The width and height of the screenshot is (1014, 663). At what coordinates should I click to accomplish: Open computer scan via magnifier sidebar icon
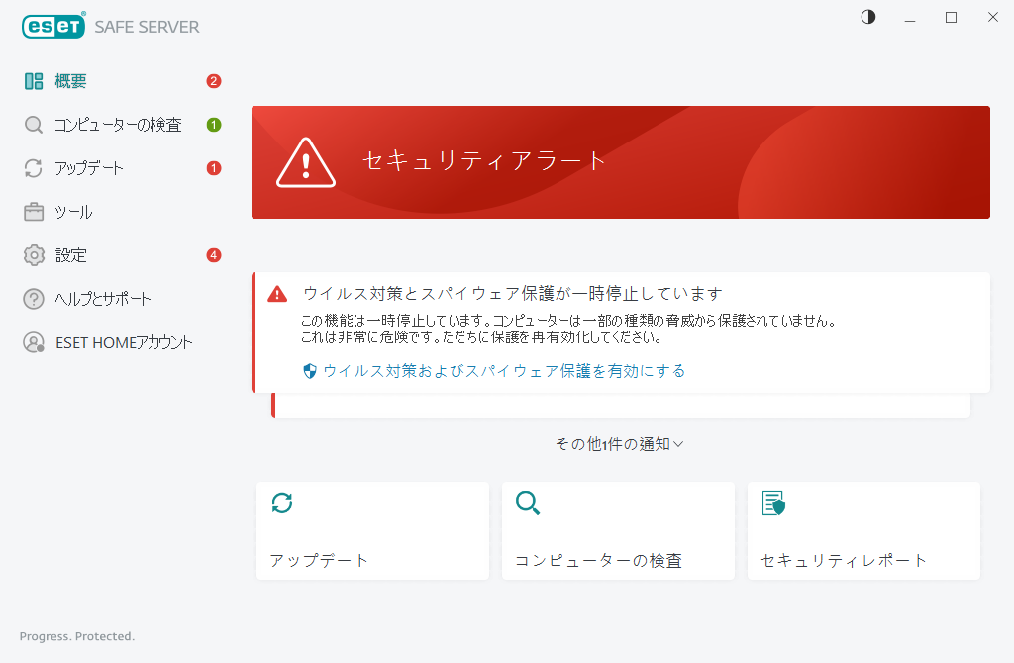pyautogui.click(x=33, y=124)
